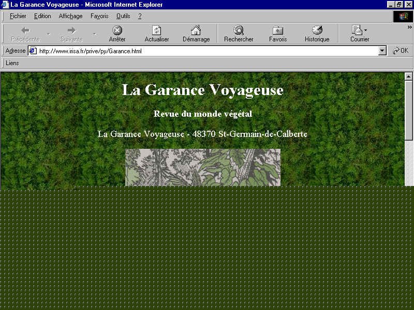The image size is (414, 310).
Task: Open the Favoris toolbar button
Action: (278, 34)
